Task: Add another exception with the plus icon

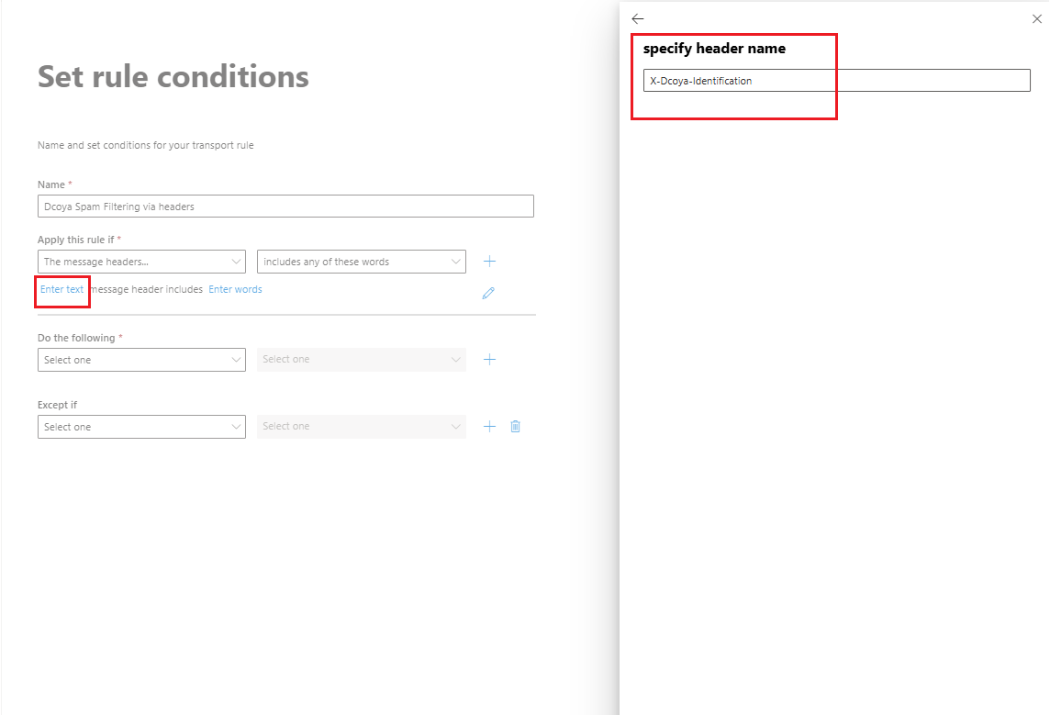Action: [489, 427]
